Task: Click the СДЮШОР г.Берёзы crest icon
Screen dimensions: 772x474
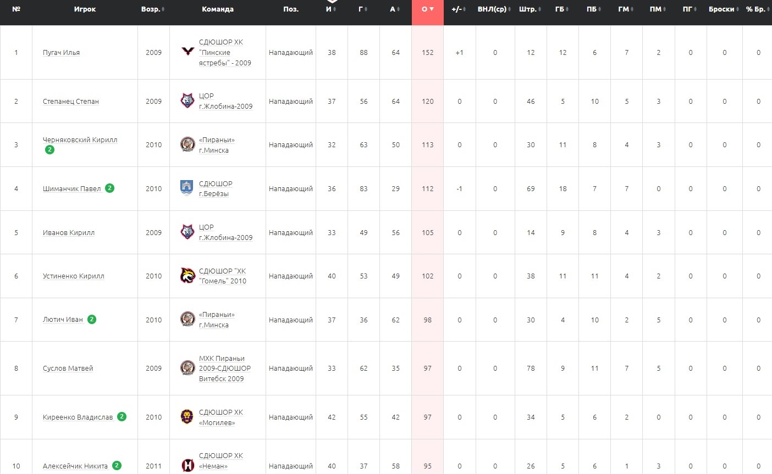Action: [x=187, y=188]
